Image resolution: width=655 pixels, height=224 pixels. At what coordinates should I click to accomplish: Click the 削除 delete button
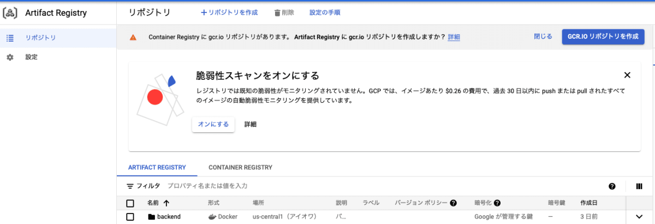[x=284, y=13]
